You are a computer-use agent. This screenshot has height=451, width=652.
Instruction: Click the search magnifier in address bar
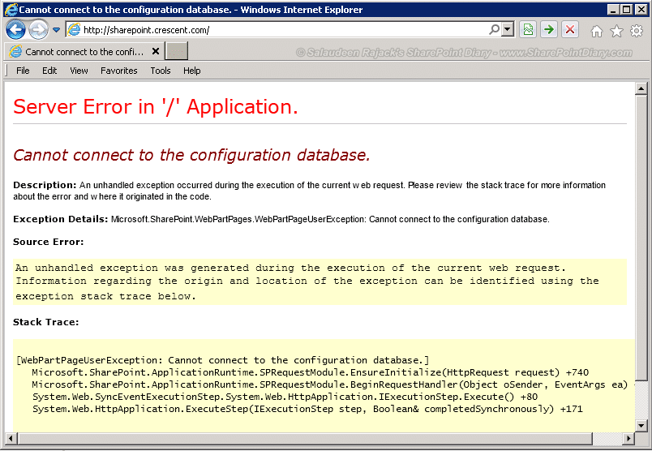495,29
